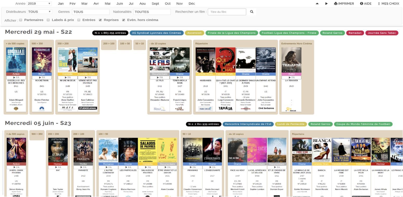Click the up triangle navigation arrow

(x=317, y=4)
